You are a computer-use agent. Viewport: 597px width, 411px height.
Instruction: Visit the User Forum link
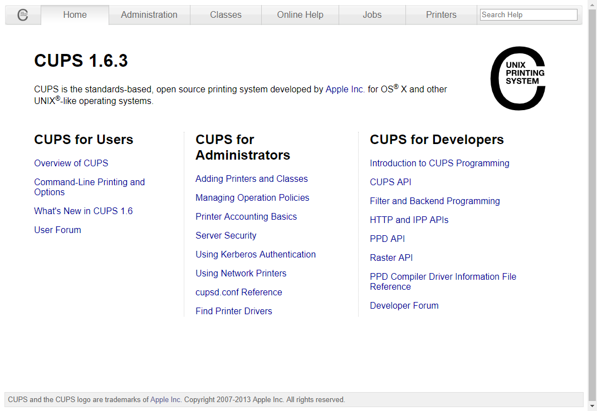(x=57, y=230)
